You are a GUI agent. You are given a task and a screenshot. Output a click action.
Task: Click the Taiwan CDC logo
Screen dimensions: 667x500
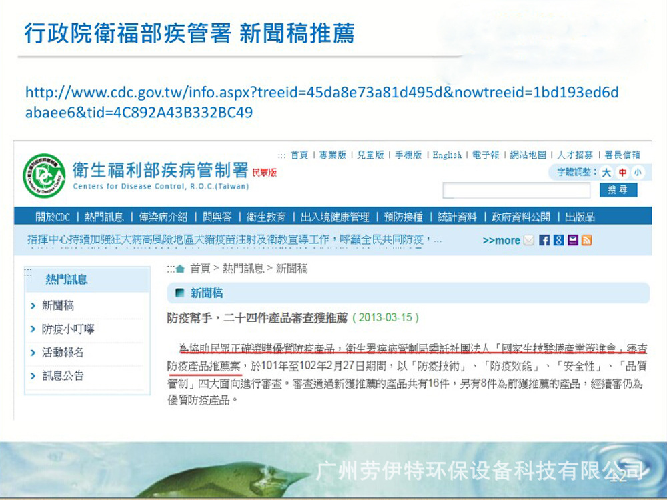coord(44,176)
